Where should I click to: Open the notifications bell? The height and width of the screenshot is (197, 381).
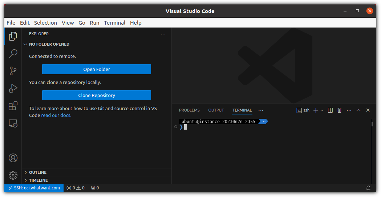click(x=368, y=188)
